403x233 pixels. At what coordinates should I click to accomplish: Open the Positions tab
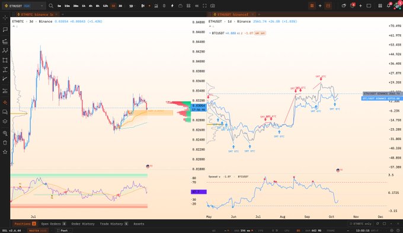click(x=25, y=224)
